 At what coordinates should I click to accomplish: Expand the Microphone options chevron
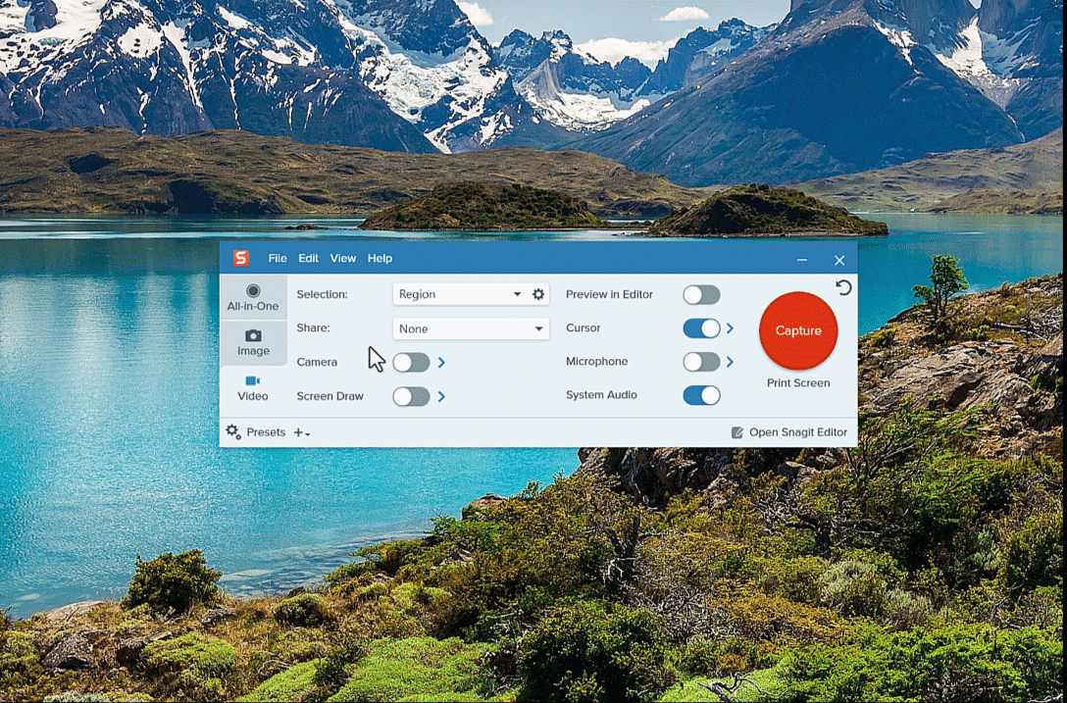[x=731, y=362]
